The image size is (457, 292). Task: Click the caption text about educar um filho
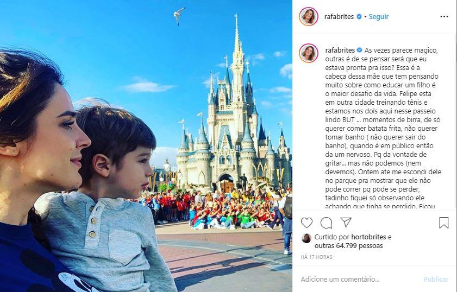(x=382, y=85)
